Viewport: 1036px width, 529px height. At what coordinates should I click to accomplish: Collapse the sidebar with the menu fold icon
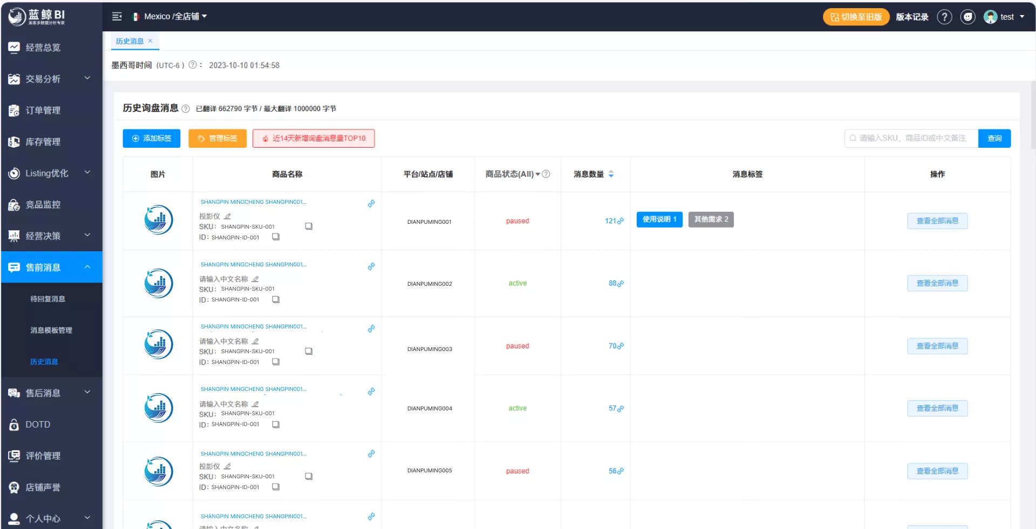tap(117, 17)
